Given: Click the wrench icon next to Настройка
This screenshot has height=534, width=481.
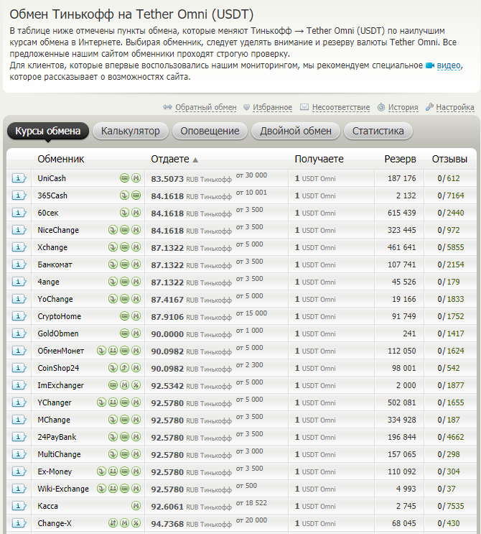Looking at the screenshot, I should pos(429,107).
